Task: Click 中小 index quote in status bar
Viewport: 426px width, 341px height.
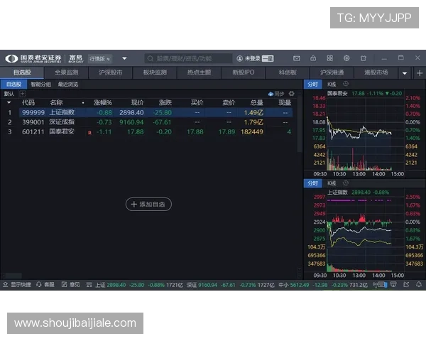Action: click(x=323, y=285)
